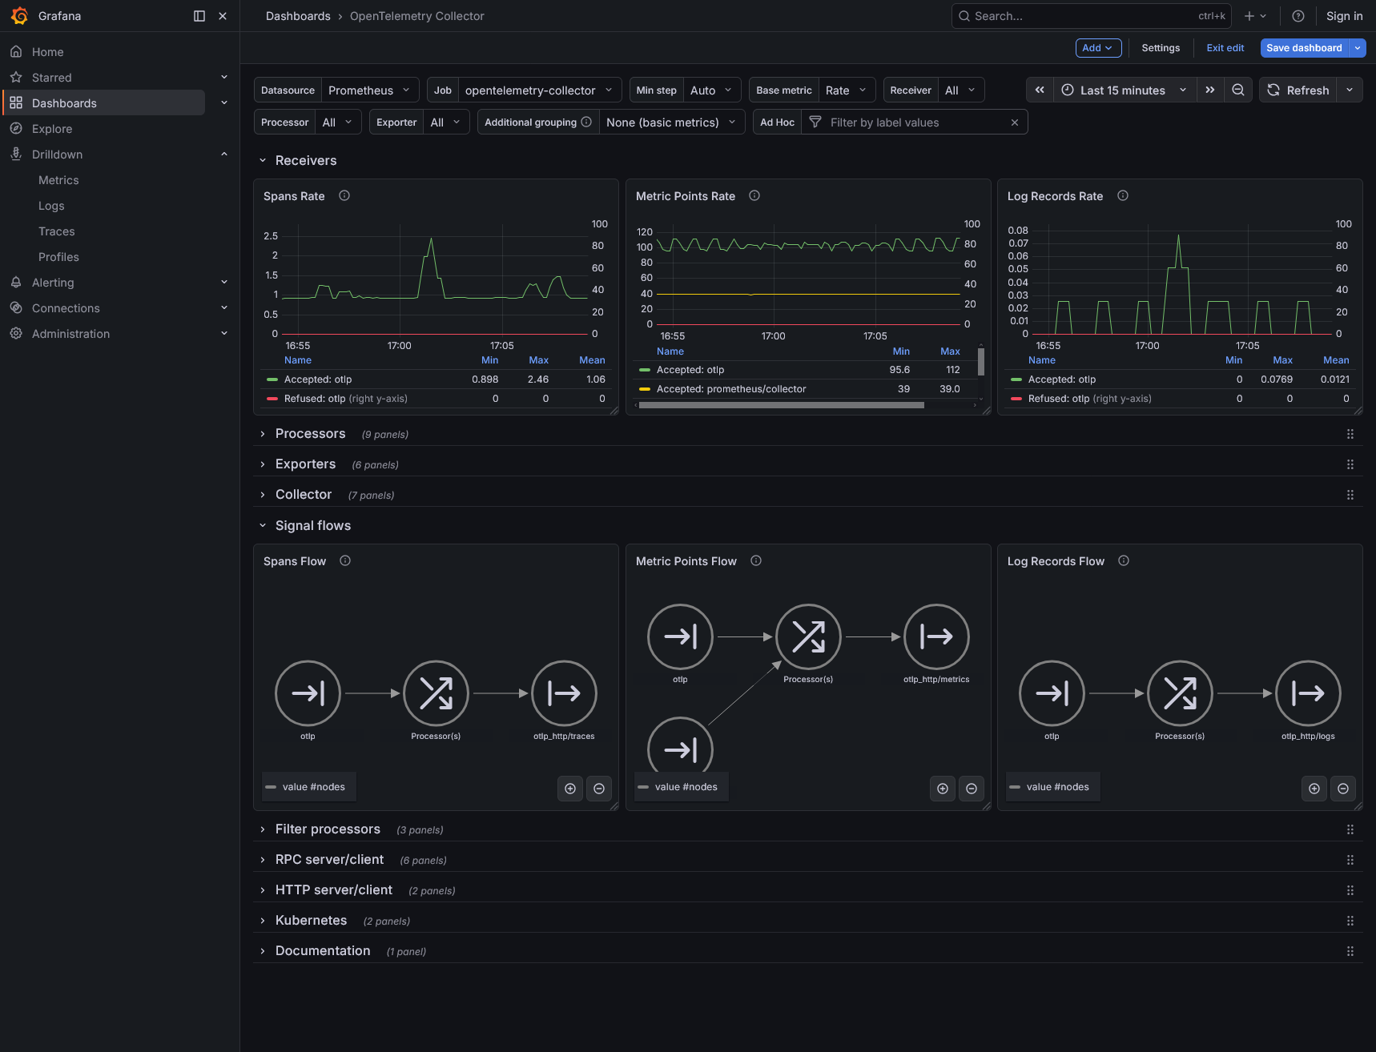Zoom in on the Metric Points Flow graph
Screen dimensions: 1376x1052
[x=943, y=789]
